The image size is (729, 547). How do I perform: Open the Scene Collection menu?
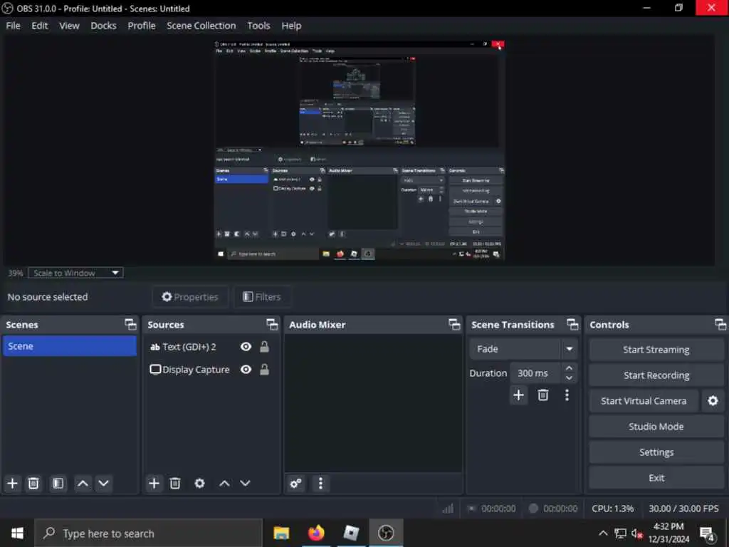point(201,26)
